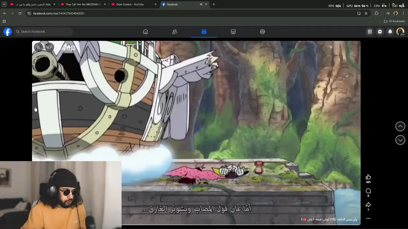Screen dimensions: 408x229
Task: Like the reel with thumbs-up icon
Action: click(x=368, y=177)
